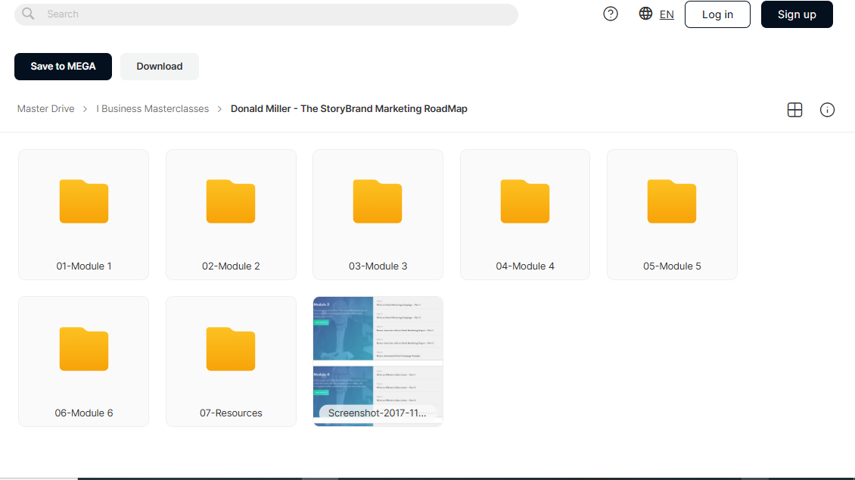
Task: Click the Download button
Action: coord(159,67)
